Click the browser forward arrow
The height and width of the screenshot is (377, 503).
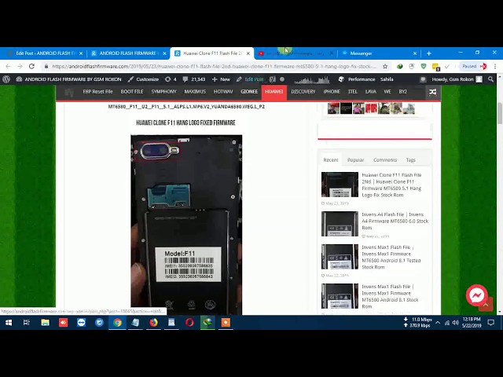click(x=20, y=66)
